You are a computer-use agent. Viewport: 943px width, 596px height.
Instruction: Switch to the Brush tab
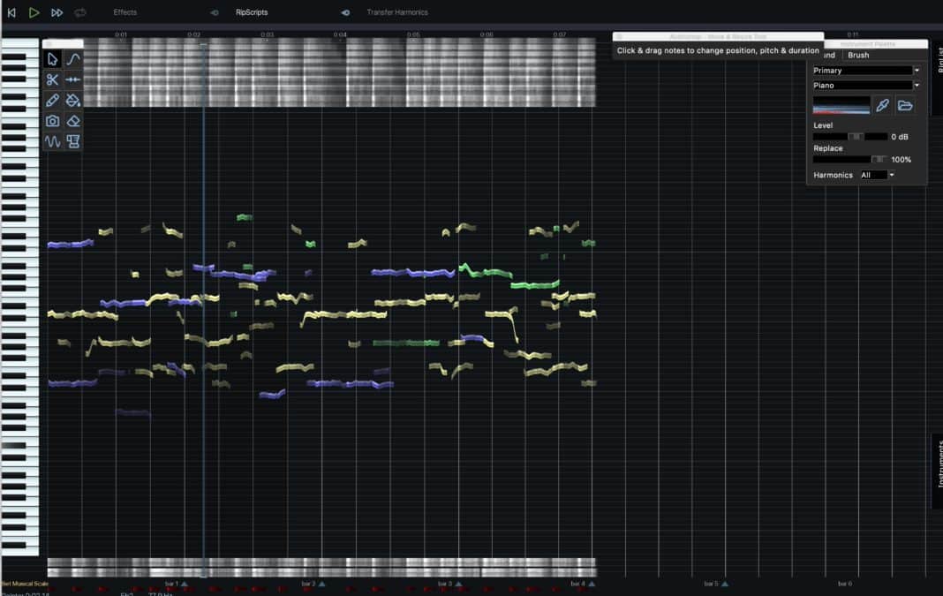point(857,55)
